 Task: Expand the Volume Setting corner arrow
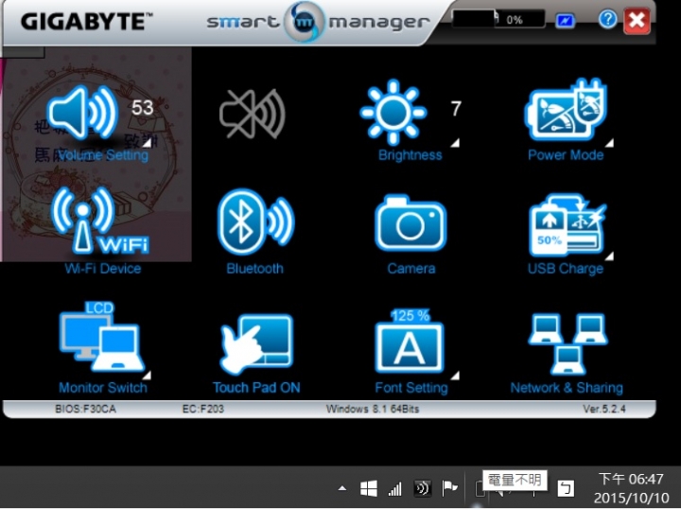tap(147, 143)
